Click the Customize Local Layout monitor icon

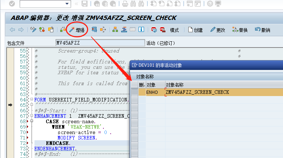218,4
